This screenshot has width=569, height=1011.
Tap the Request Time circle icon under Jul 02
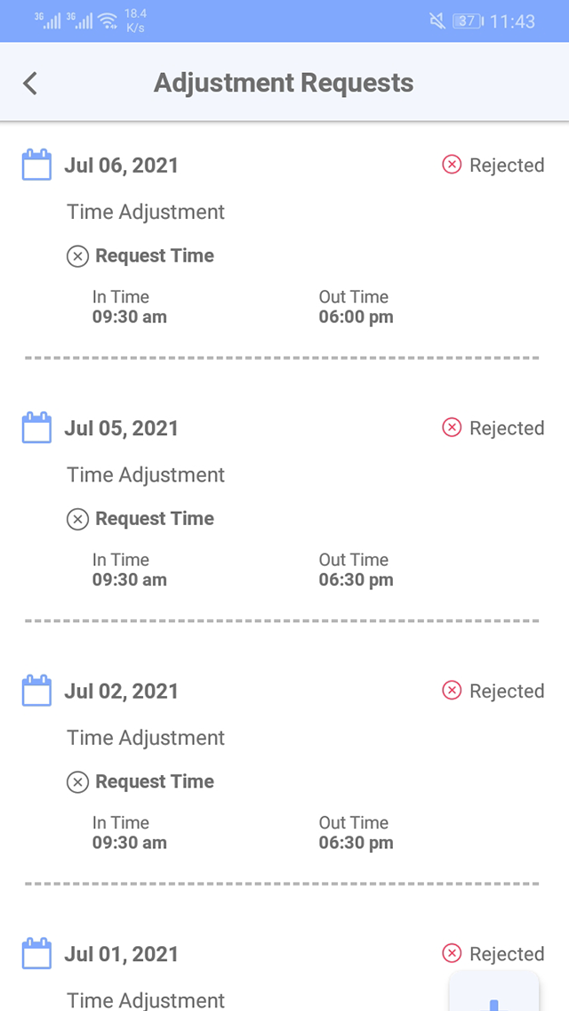click(x=78, y=782)
